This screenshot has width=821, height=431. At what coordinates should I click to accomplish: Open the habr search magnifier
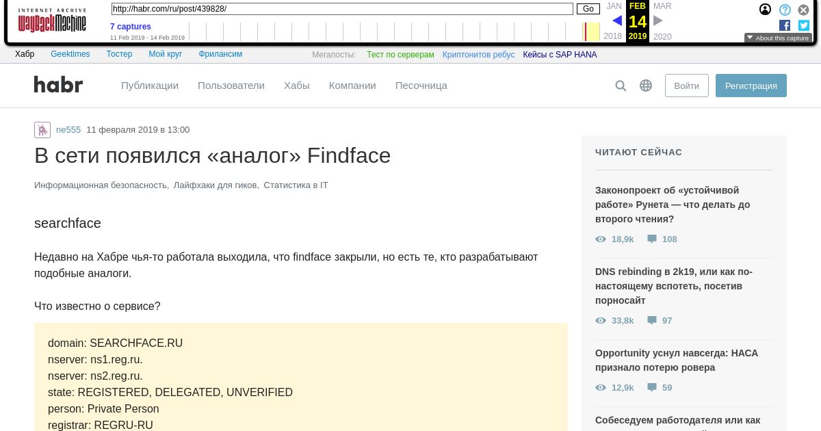click(621, 86)
